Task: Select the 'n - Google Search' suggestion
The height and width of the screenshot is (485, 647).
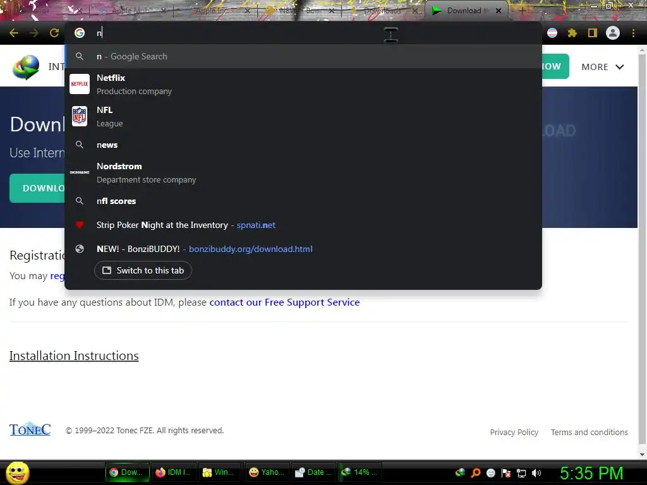Action: [303, 56]
